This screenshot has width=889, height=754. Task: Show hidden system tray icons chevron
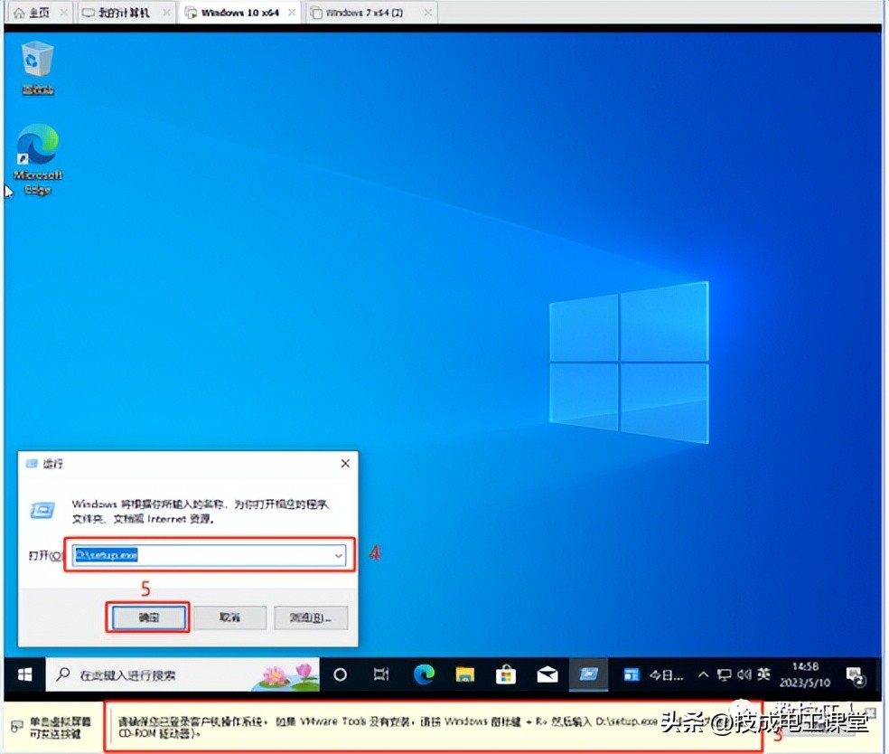pos(704,674)
